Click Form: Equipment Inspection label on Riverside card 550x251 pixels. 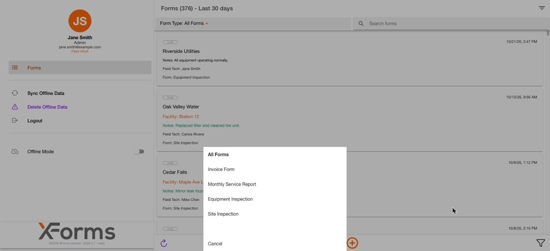coord(186,77)
